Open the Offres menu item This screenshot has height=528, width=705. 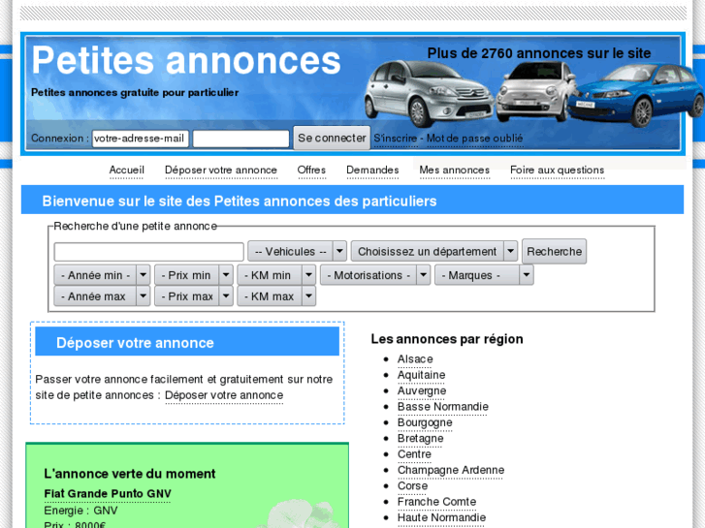pos(311,171)
